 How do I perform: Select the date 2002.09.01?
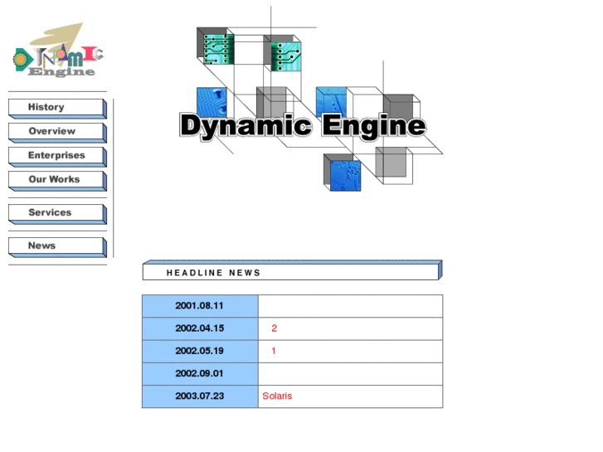click(x=199, y=373)
